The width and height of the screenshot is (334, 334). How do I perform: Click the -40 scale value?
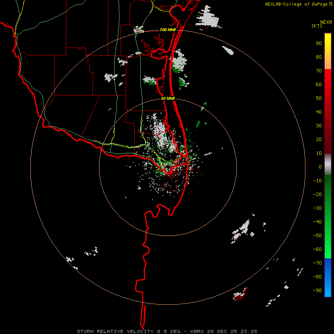[317, 222]
